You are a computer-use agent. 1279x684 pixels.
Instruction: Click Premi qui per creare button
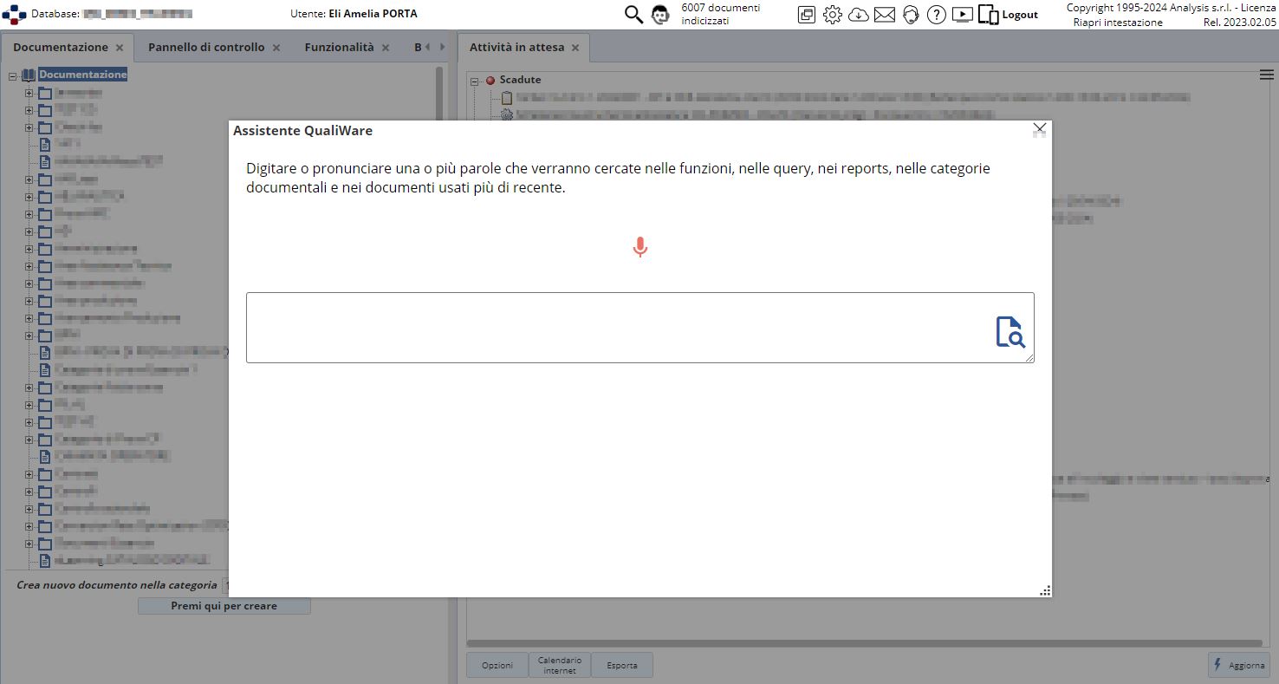(224, 606)
